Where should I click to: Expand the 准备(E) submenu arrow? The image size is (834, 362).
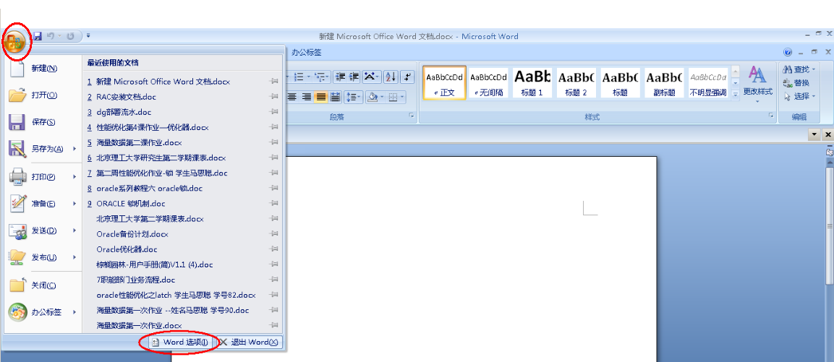[x=75, y=204]
